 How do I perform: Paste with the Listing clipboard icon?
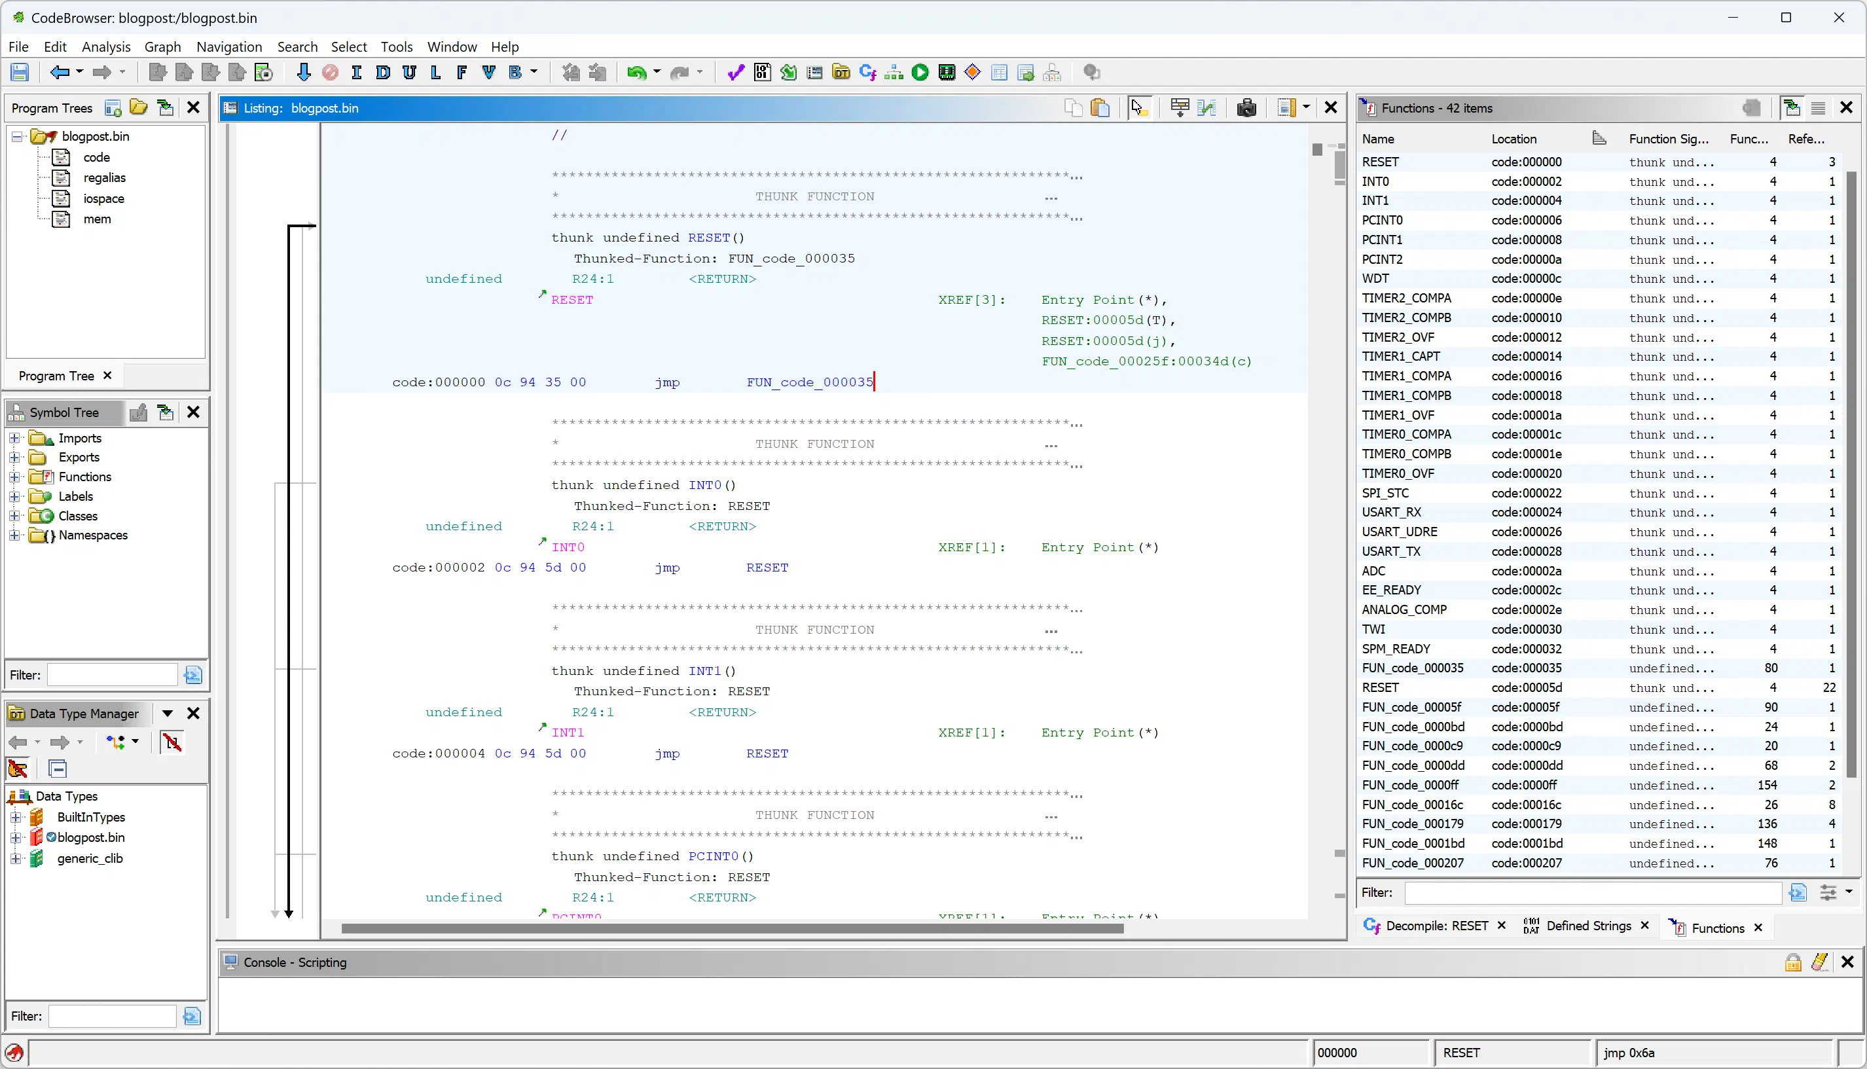point(1100,108)
